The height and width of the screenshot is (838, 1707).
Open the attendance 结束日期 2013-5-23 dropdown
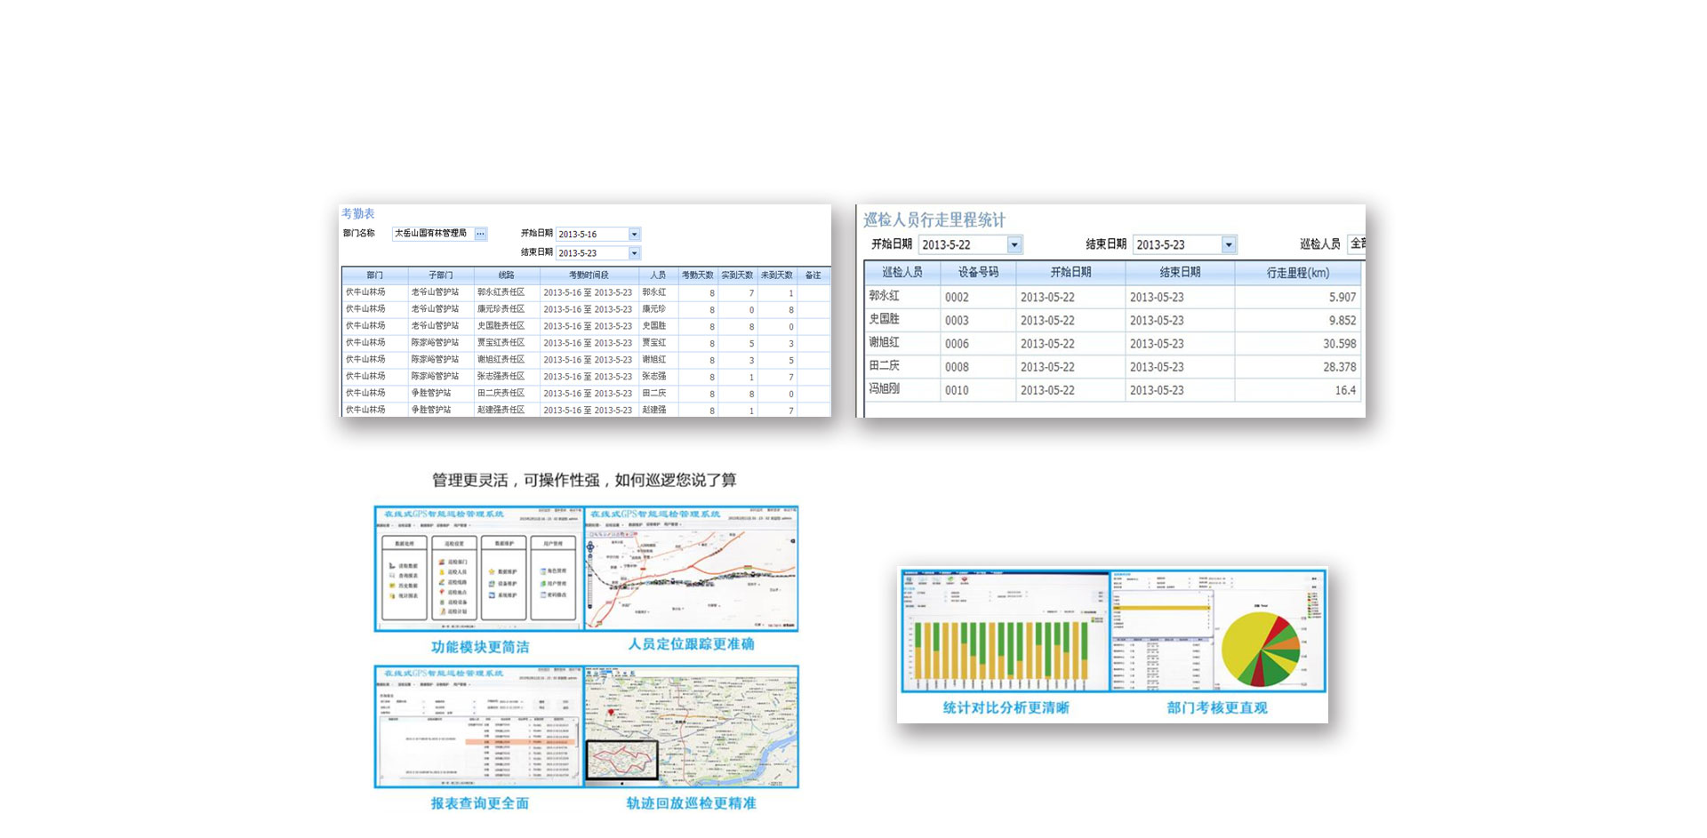click(634, 253)
